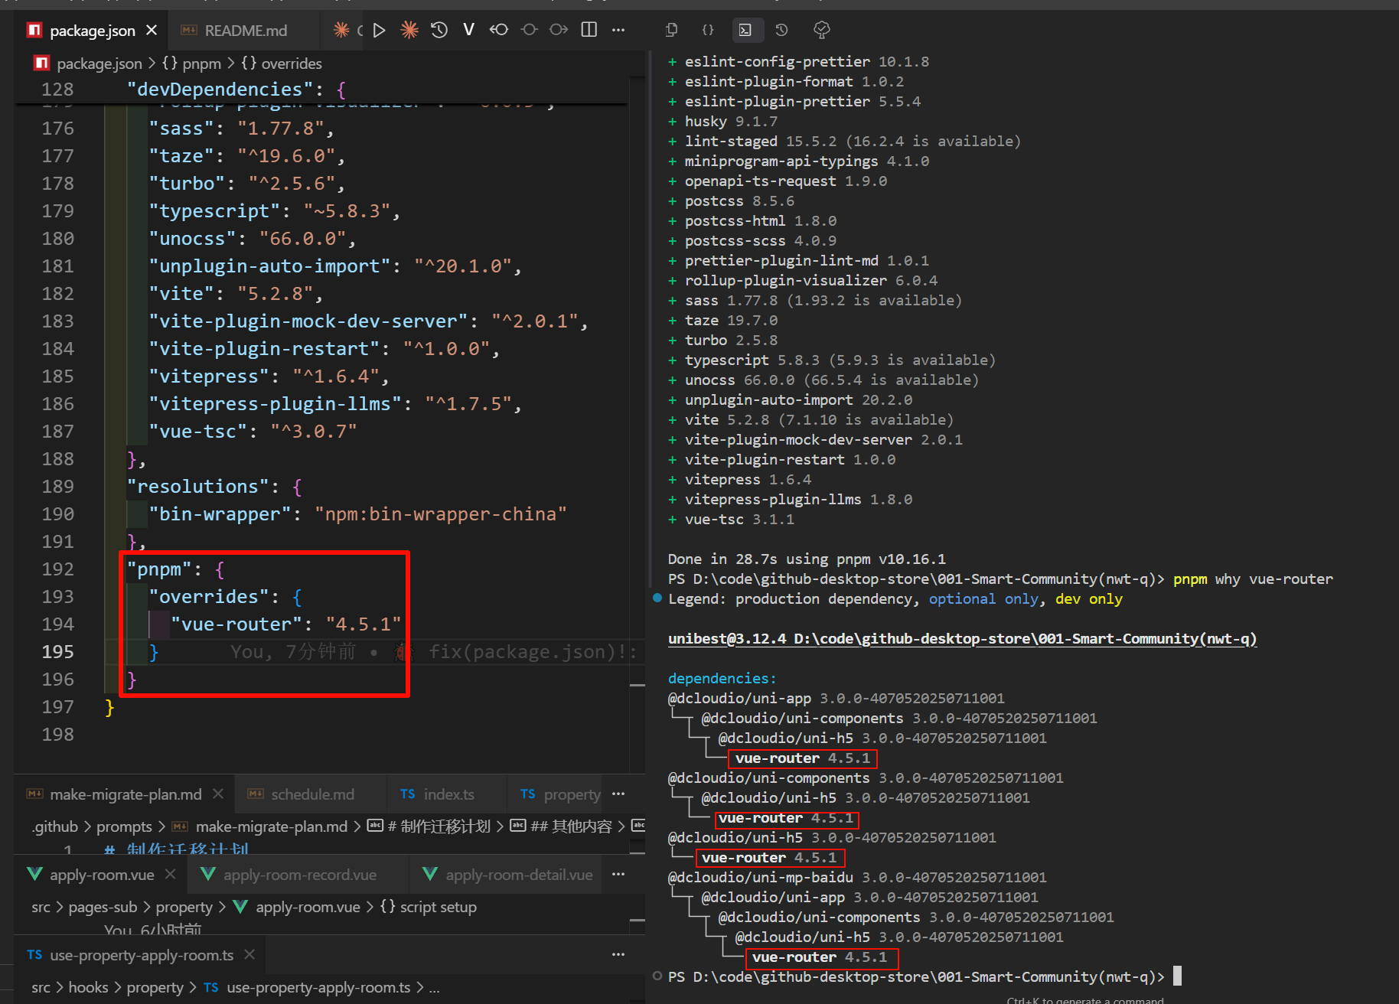Click the curly braces icon in right panel

pos(708,30)
